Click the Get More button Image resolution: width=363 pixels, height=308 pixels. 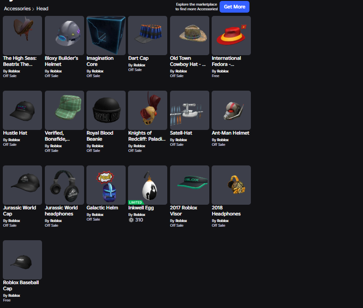[x=234, y=7]
